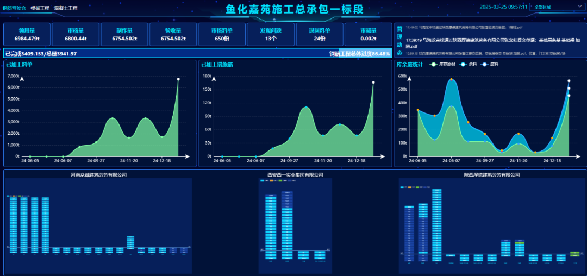Click the 库余废统计 chart title
The height and width of the screenshot is (276, 587).
click(410, 64)
